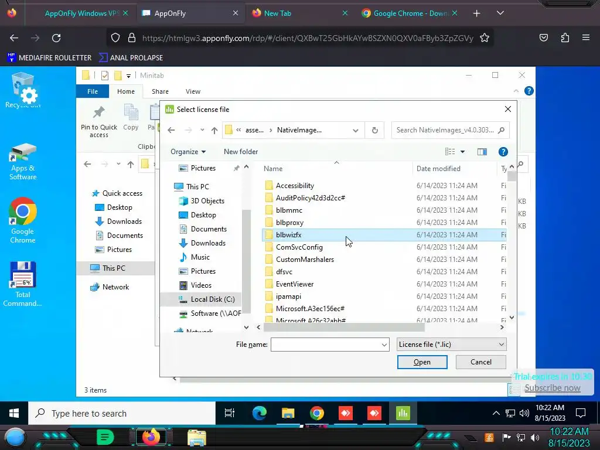The width and height of the screenshot is (600, 450).
Task: Cancel the license file dialog
Action: tap(480, 362)
